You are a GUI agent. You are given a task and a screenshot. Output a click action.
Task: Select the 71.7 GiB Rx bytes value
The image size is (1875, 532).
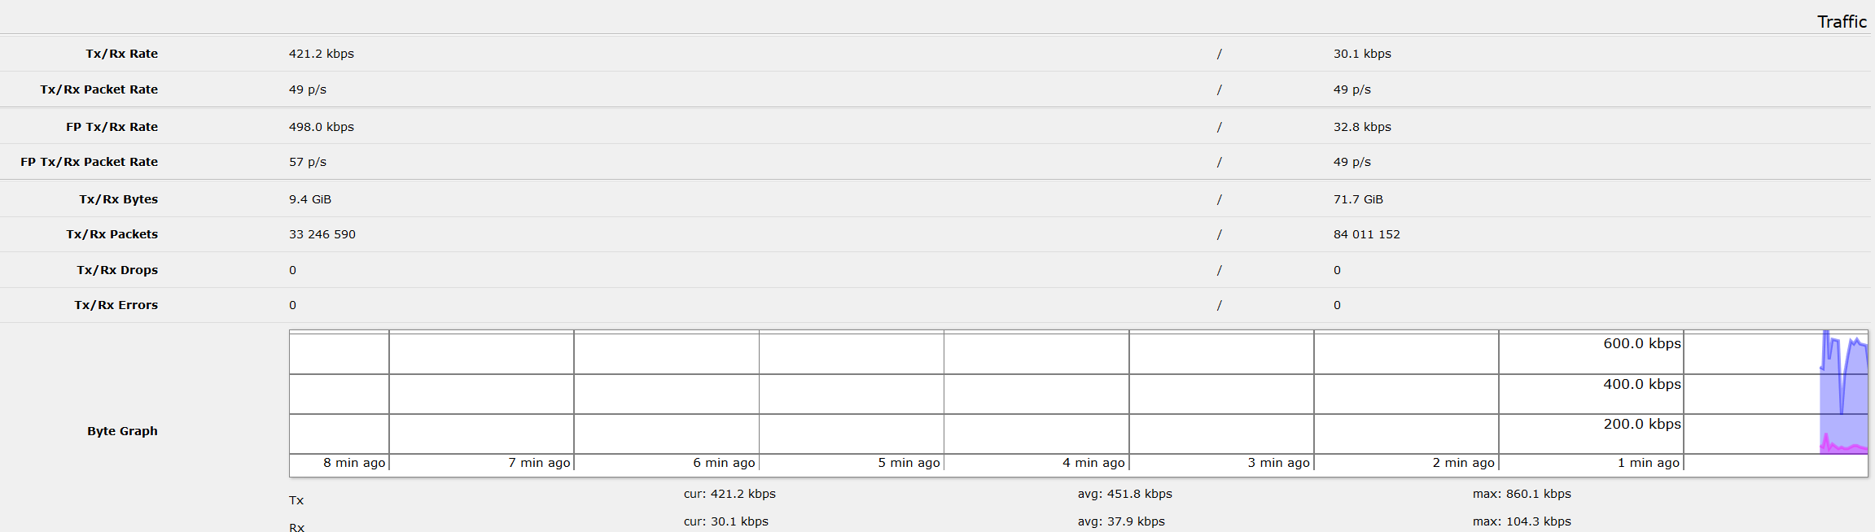1357,199
